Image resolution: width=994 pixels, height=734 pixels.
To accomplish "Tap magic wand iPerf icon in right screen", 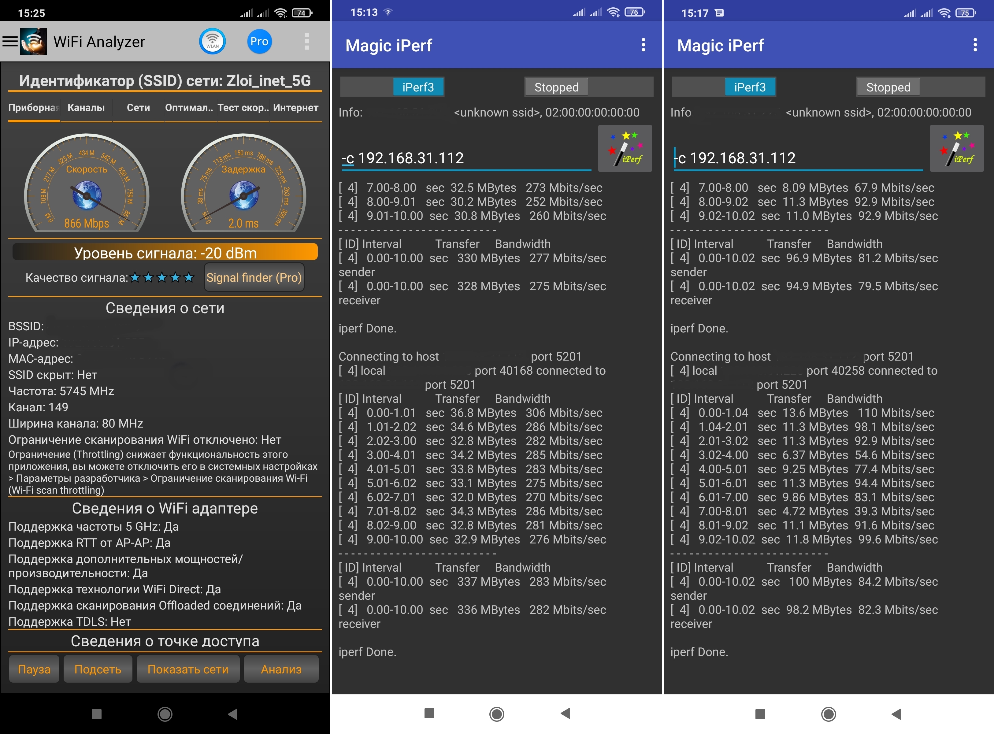I will (x=957, y=148).
